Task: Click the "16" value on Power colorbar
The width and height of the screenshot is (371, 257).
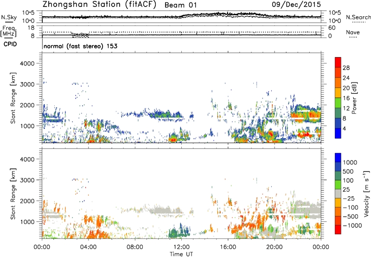Action: [346, 98]
